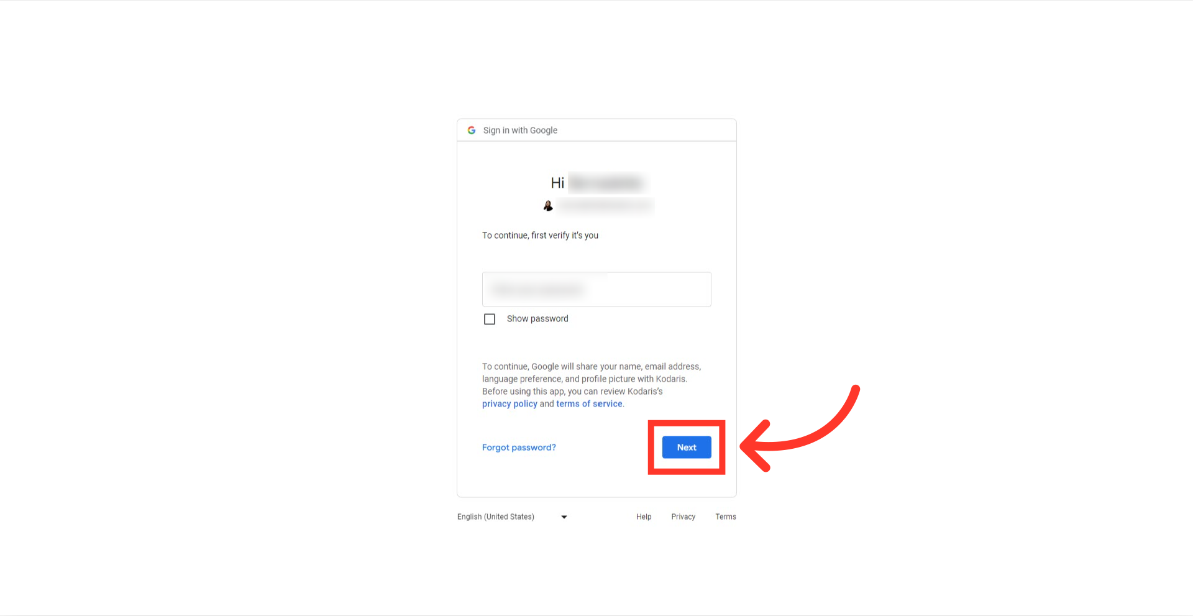
Task: Click the Kodaris data sharing notice paragraph
Action: (592, 385)
